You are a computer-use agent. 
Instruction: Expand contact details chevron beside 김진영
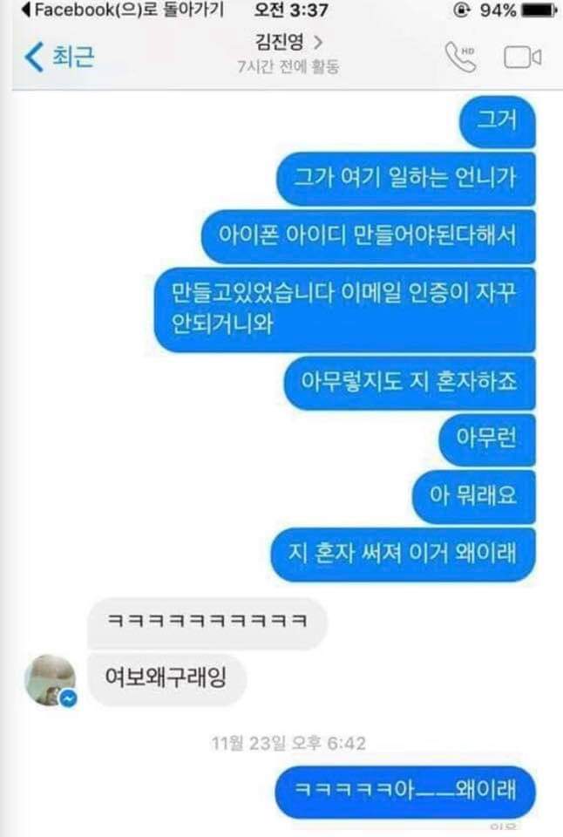[x=318, y=42]
